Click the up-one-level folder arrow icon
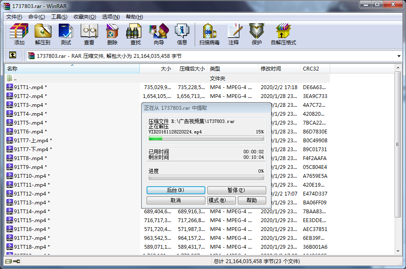The width and height of the screenshot is (406, 269). pos(13,55)
